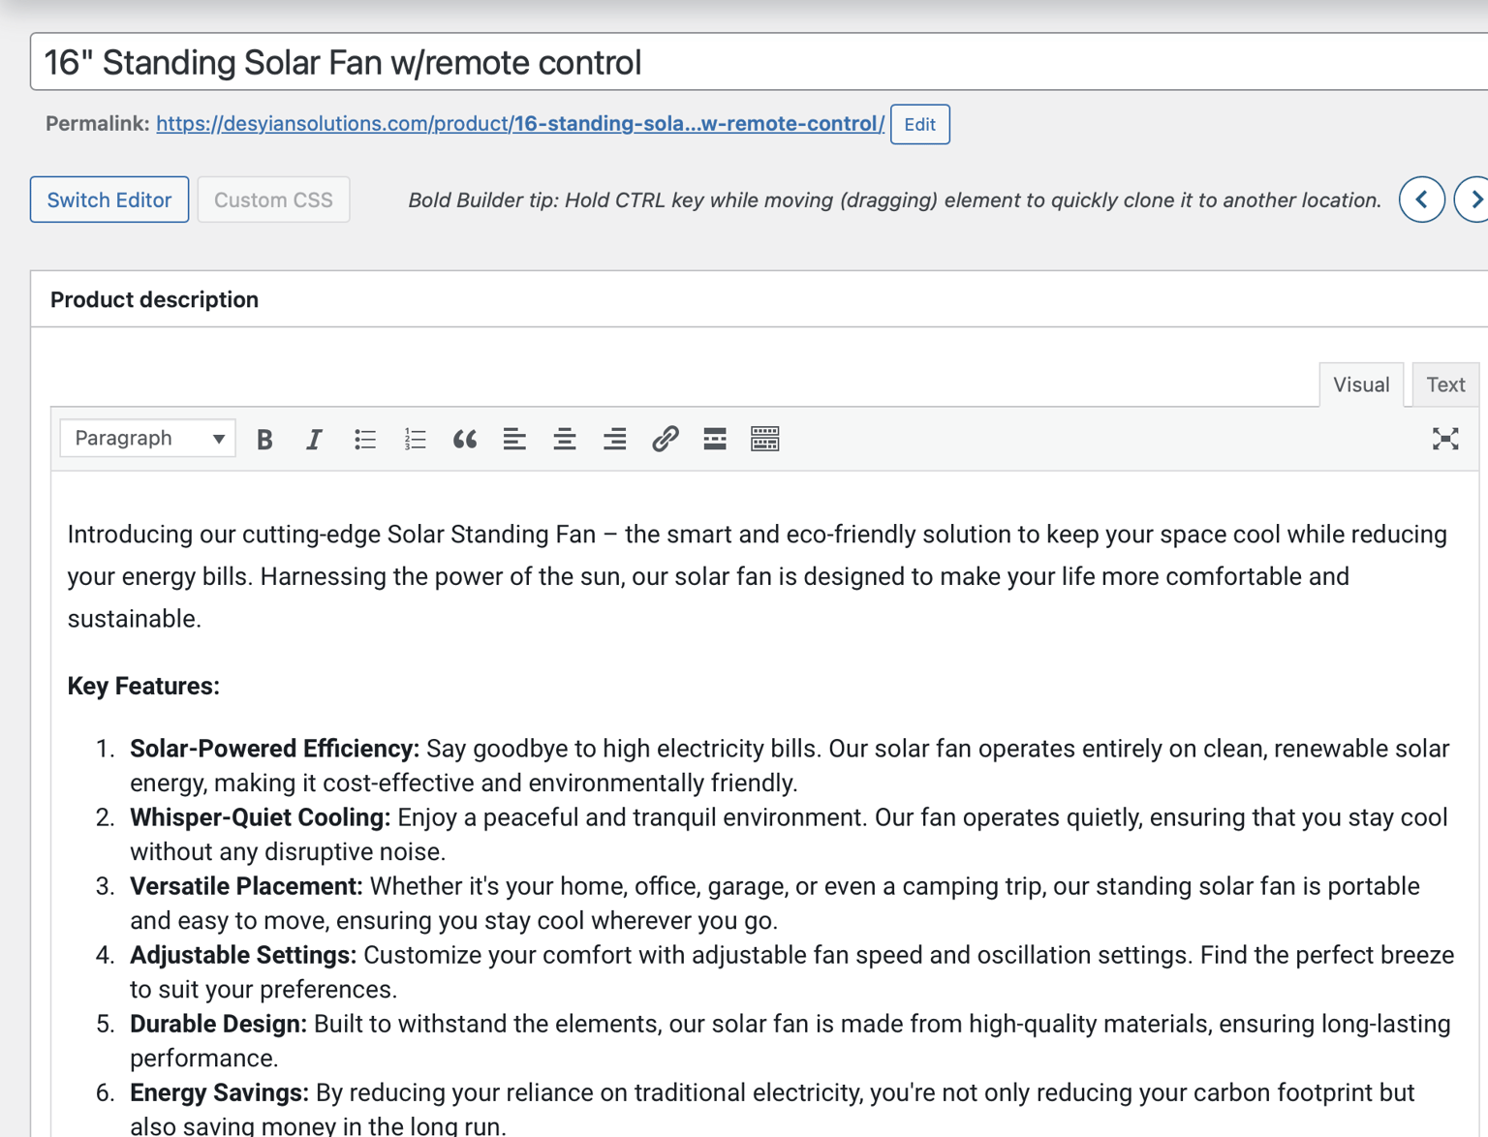
Task: Insert a bulleted list
Action: [364, 439]
